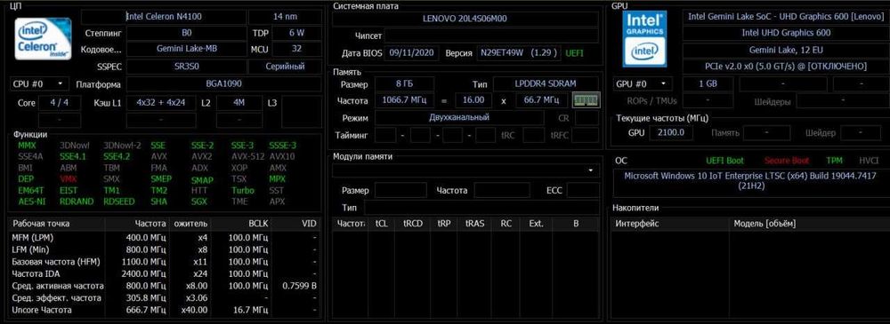Click the 1066.7 МГц memory frequency
This screenshot has width=890, height=324.
(405, 100)
